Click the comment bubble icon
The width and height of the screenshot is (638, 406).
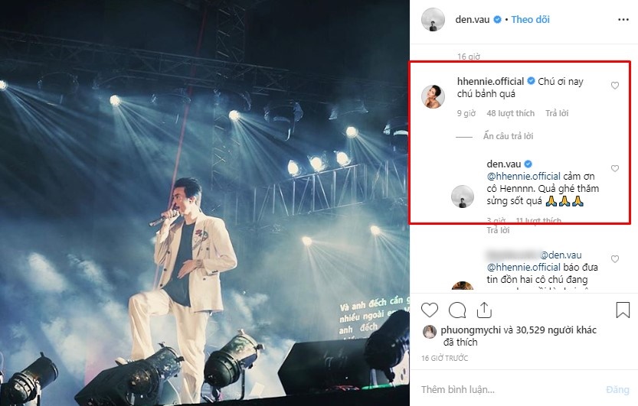point(457,310)
